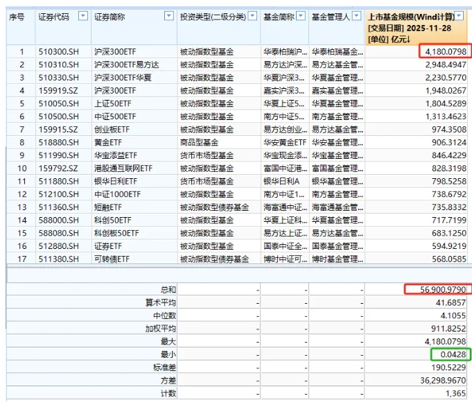The width and height of the screenshot is (472, 405).
Task: Click the scale value 4,180.0798 in row 1
Action: 446,52
